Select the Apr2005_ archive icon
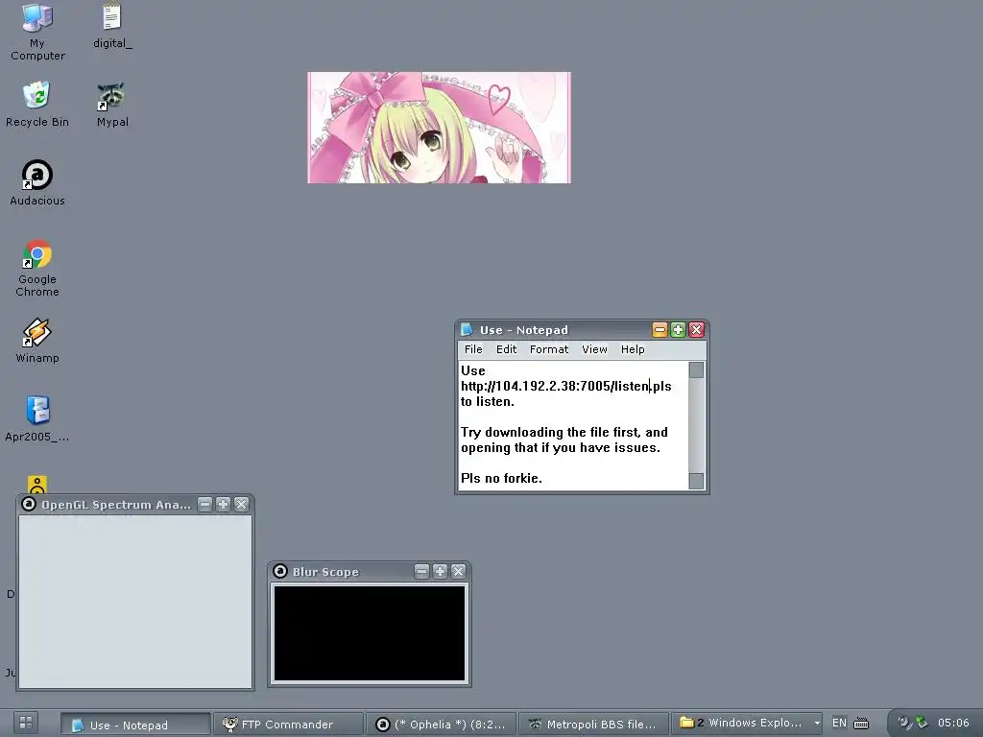 [x=37, y=418]
